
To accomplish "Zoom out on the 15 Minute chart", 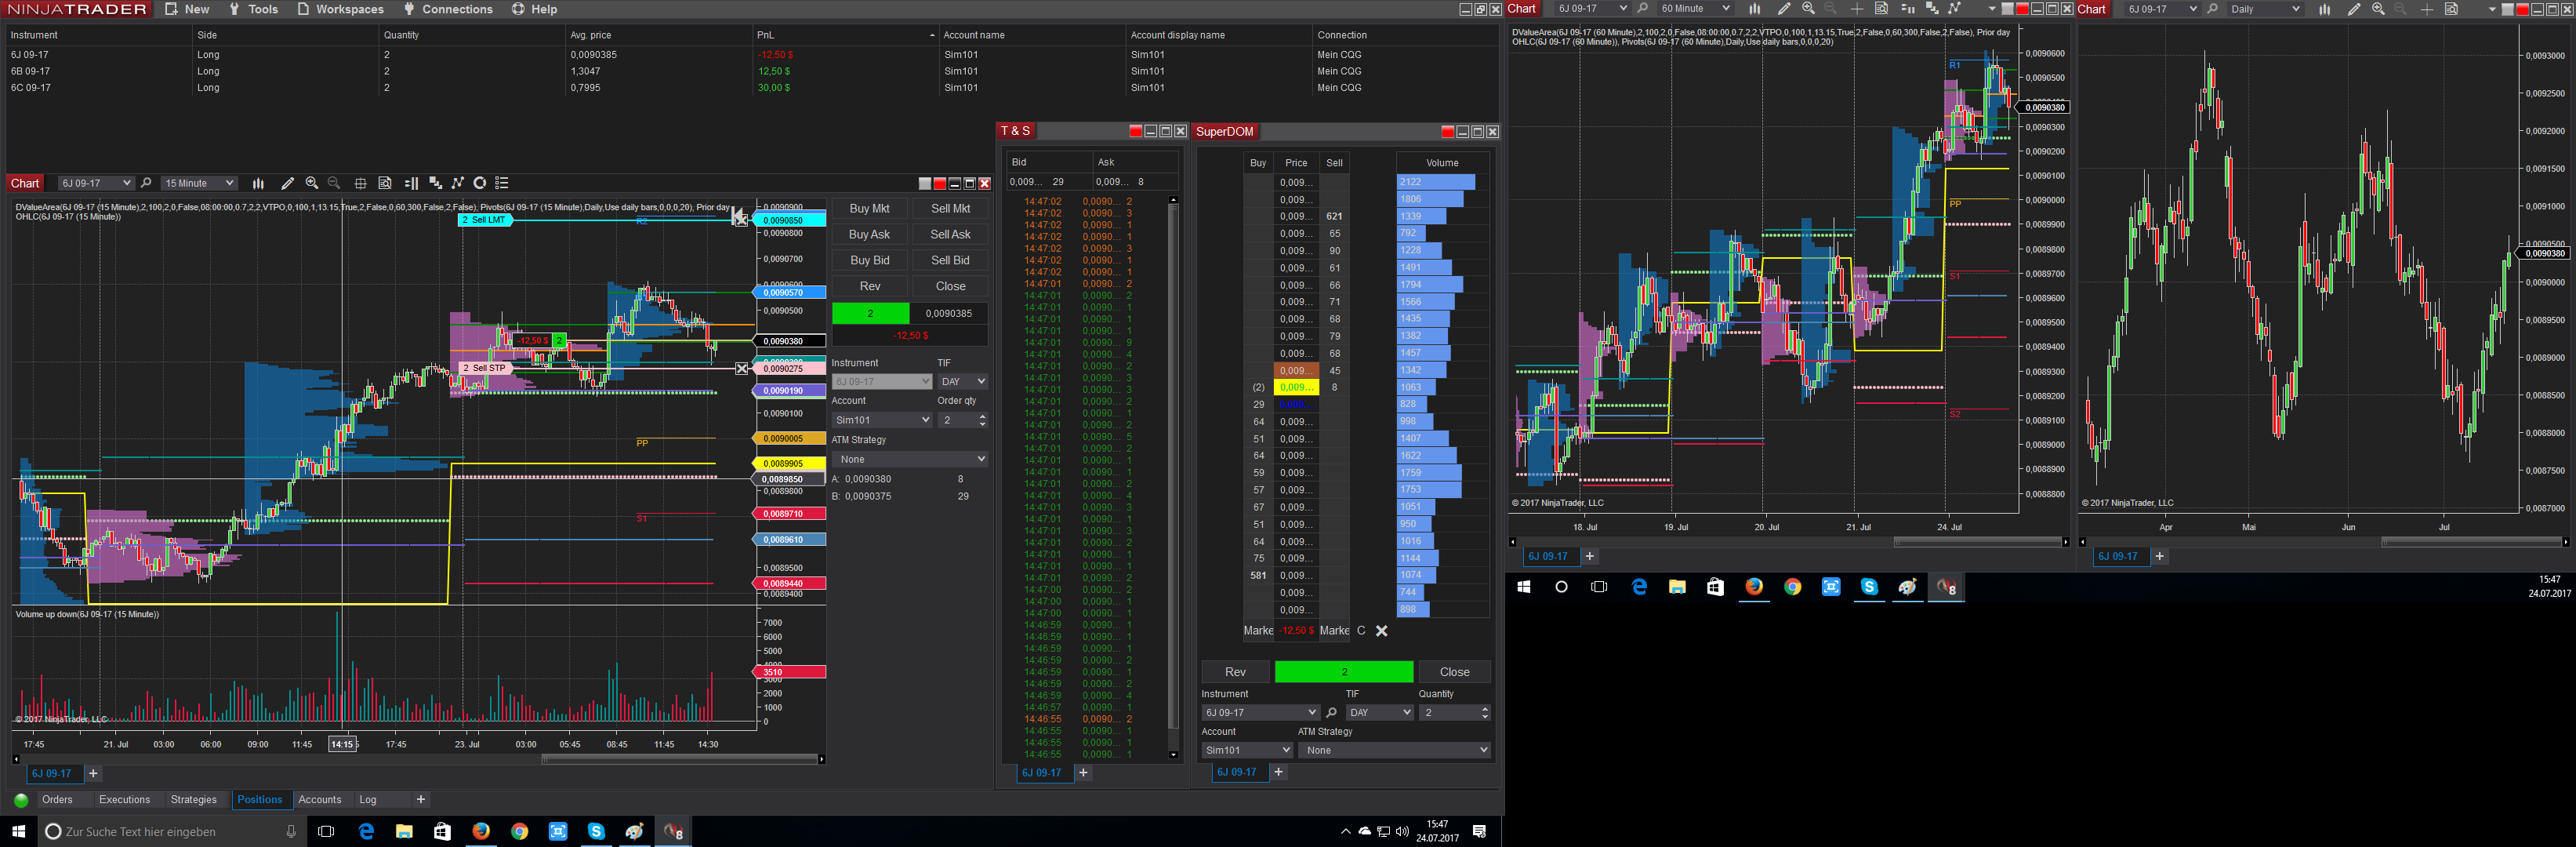I will pyautogui.click(x=335, y=183).
